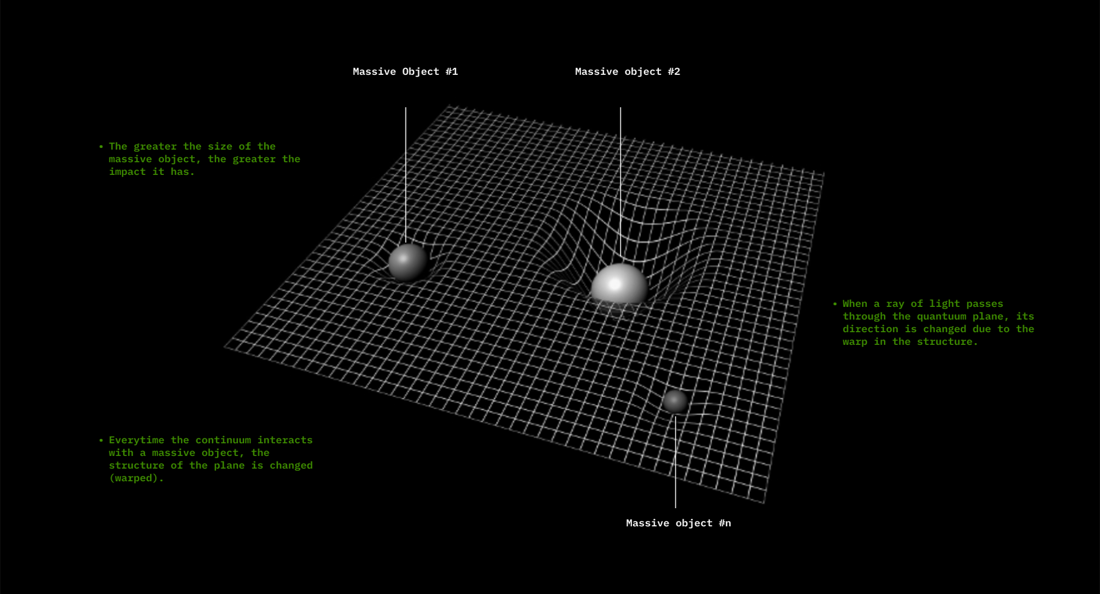This screenshot has height=594, width=1100.
Task: Click the 'Massive object #2' label
Action: coord(628,71)
